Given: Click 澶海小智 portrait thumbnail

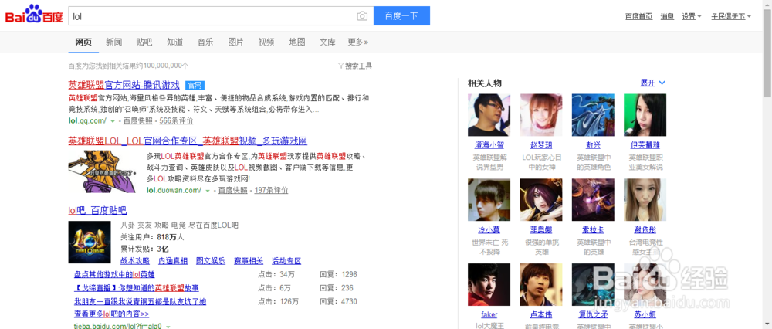Looking at the screenshot, I should (x=489, y=115).
